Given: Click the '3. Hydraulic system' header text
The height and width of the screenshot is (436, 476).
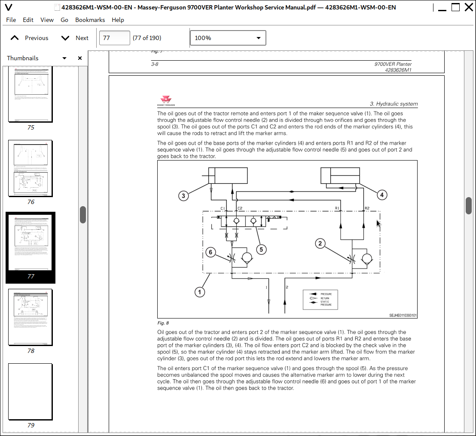Looking at the screenshot, I should (x=394, y=104).
